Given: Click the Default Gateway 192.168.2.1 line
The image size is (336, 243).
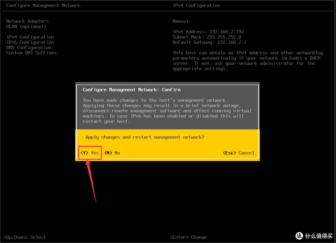Looking at the screenshot, I should pyautogui.click(x=209, y=42).
